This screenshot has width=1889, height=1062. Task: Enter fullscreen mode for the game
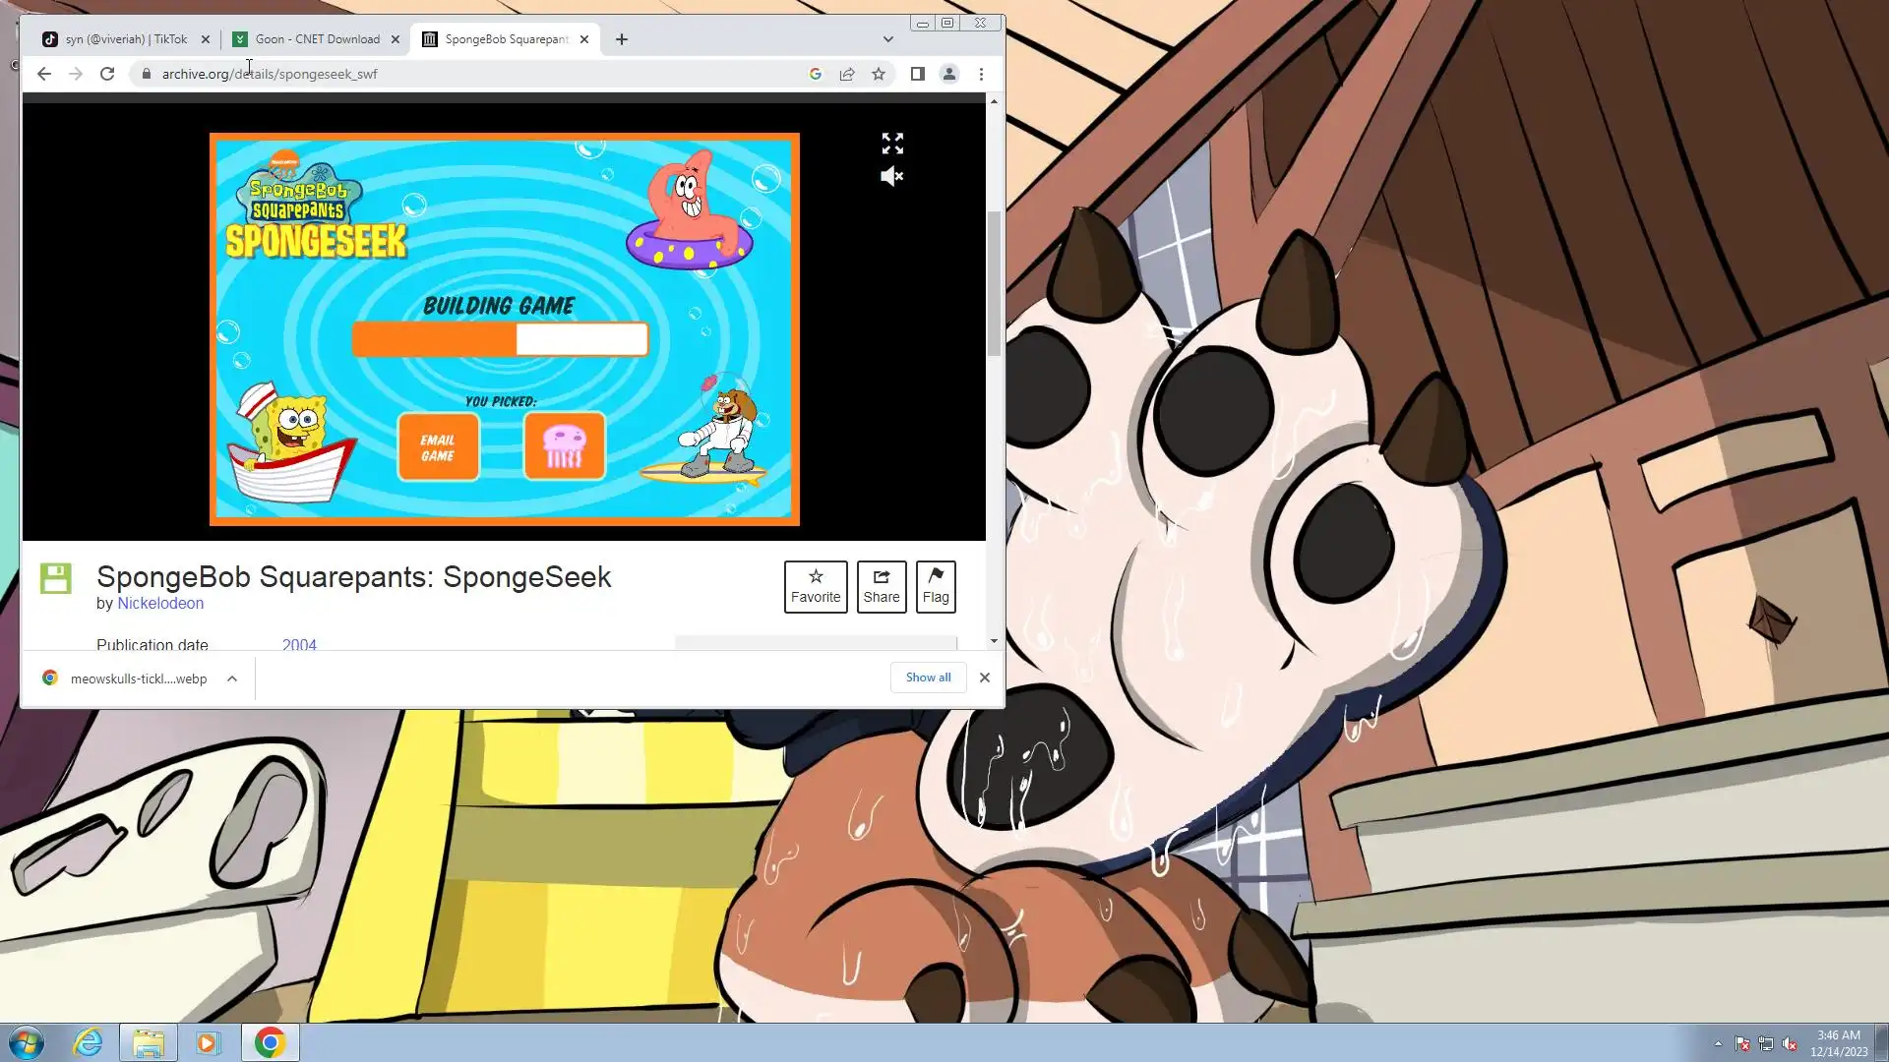[892, 144]
